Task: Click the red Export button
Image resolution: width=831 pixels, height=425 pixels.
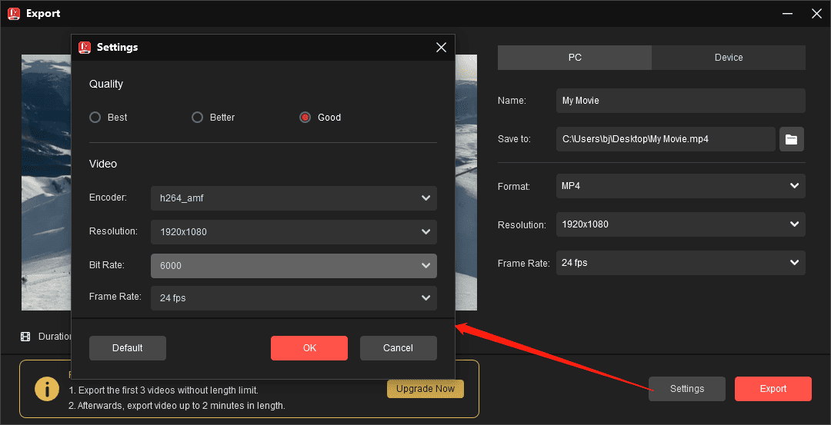Action: (773, 389)
